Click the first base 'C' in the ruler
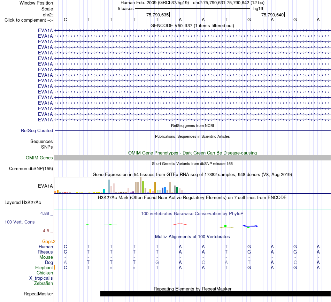The width and height of the screenshot is (331, 302). point(65,20)
